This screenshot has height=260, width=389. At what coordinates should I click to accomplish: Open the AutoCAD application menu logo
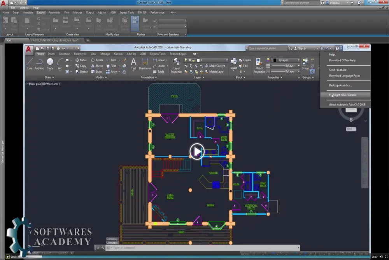pyautogui.click(x=29, y=50)
